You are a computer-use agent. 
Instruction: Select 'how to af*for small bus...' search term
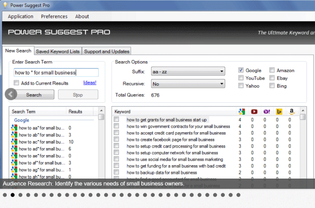point(42,163)
